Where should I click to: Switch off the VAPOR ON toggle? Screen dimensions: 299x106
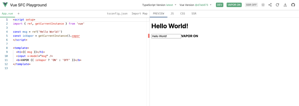[234, 5]
